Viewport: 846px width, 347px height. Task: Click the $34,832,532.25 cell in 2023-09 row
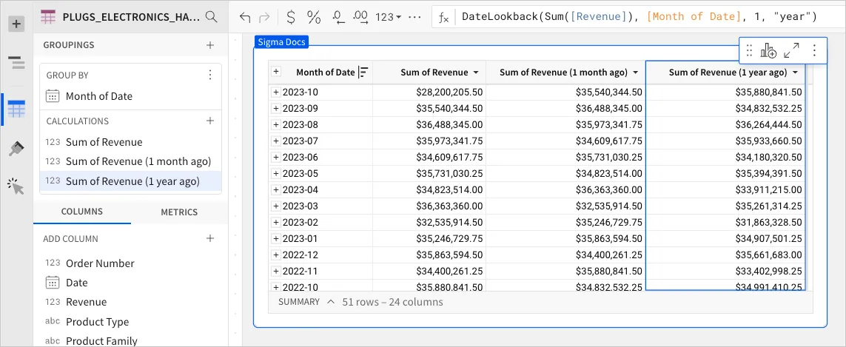point(725,109)
